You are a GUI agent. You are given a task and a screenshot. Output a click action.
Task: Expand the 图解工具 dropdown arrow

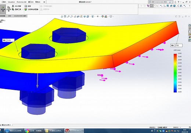point(23,10)
